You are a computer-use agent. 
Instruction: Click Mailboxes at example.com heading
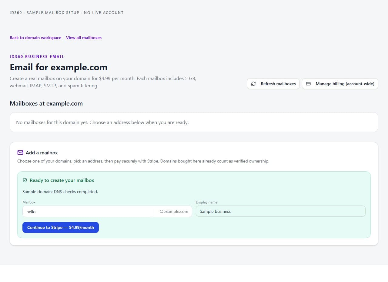[x=46, y=103]
